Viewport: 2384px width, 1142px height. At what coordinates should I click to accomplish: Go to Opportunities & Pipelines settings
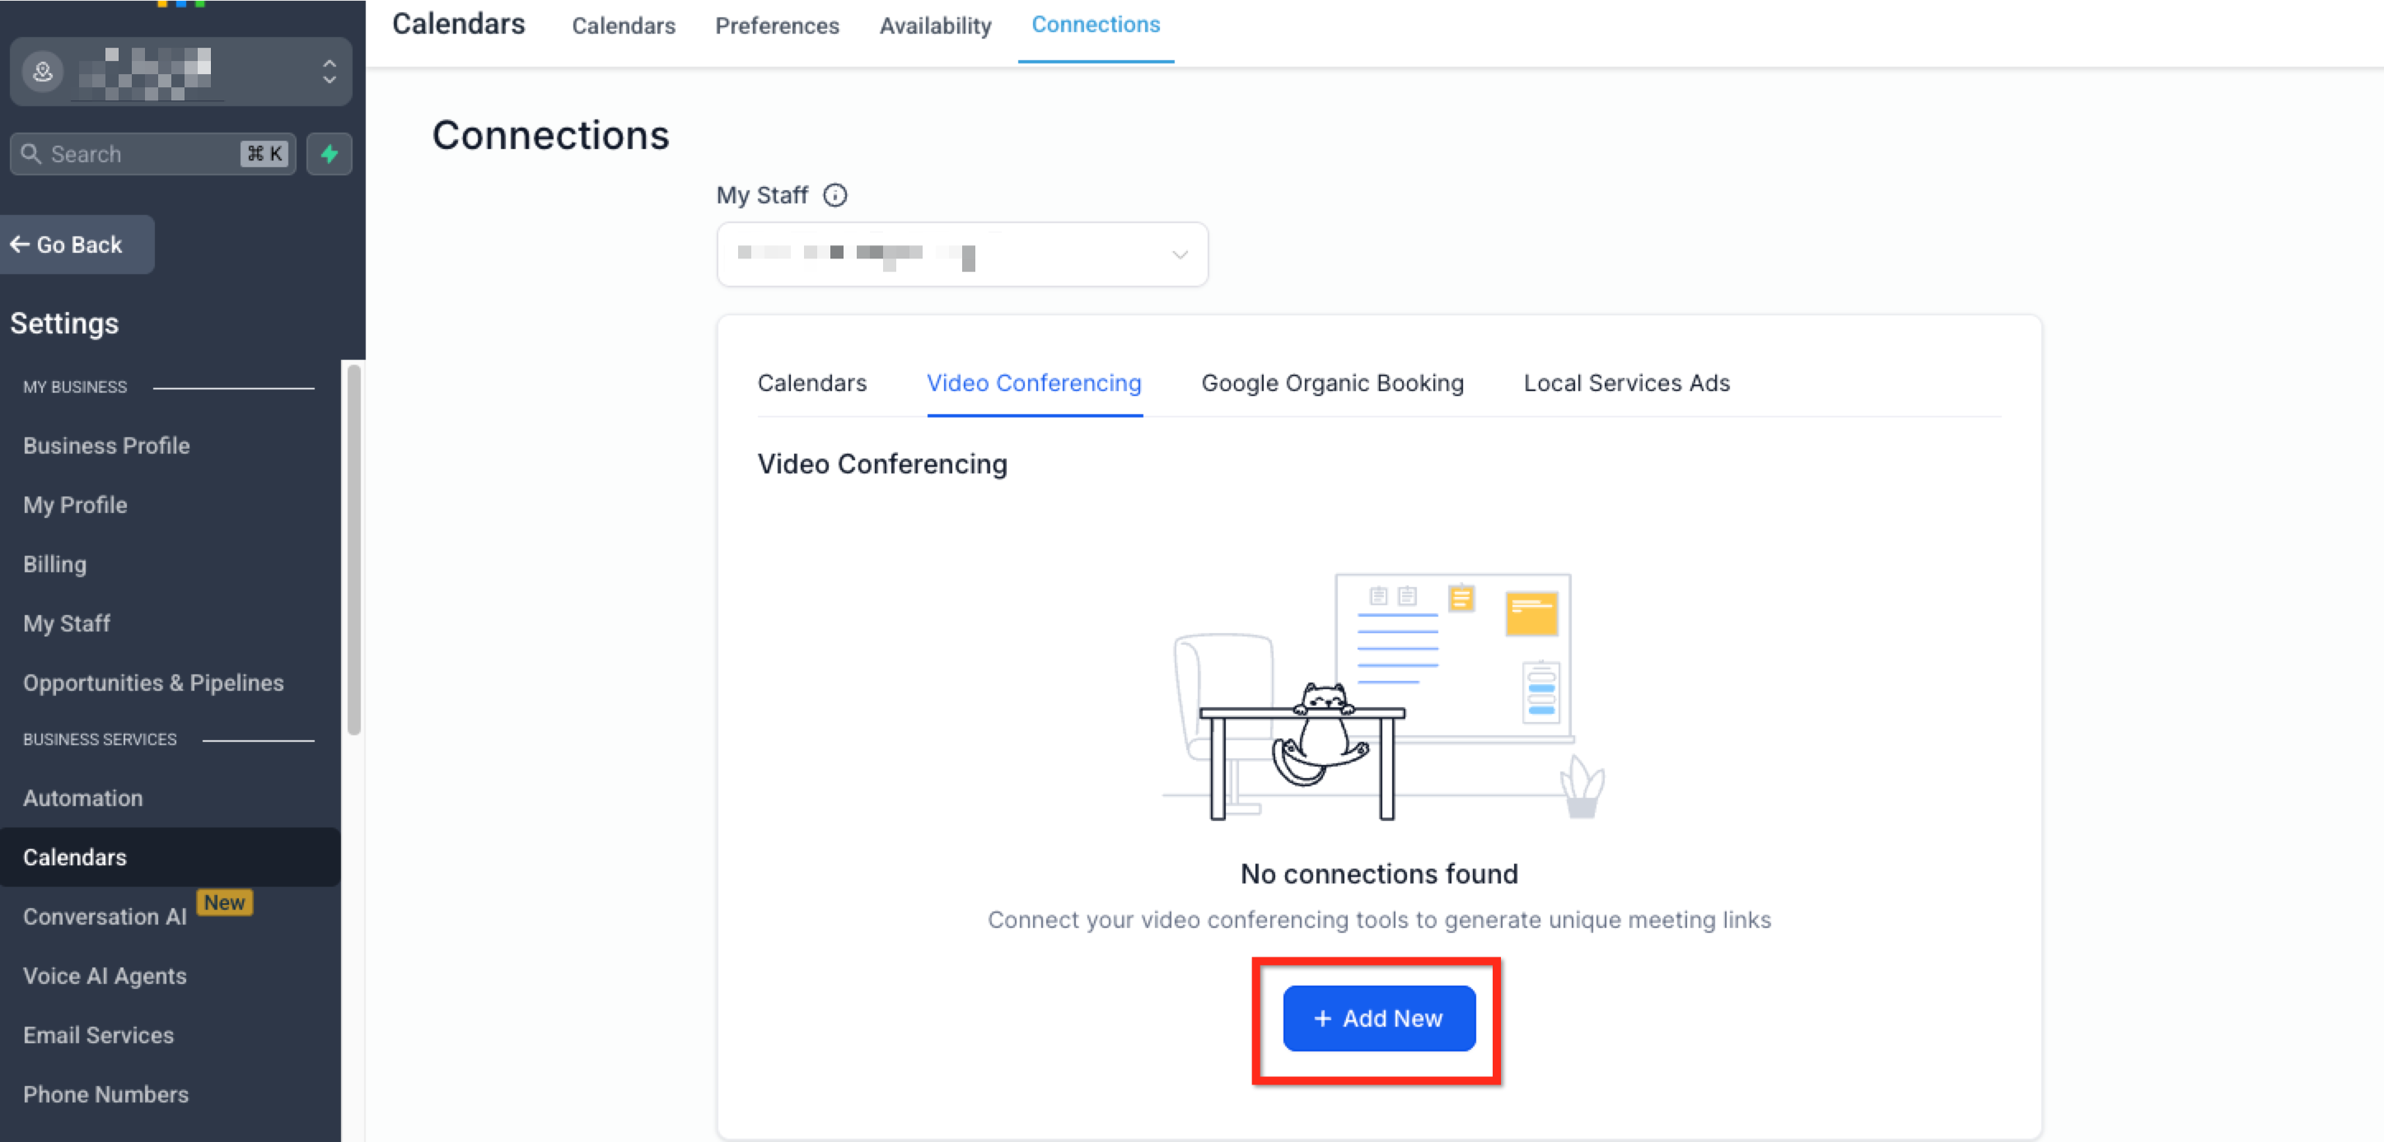pyautogui.click(x=153, y=683)
